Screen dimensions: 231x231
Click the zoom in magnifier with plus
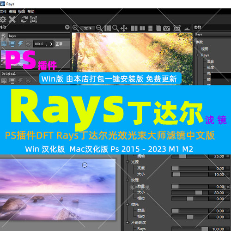pyautogui.click(x=76, y=28)
